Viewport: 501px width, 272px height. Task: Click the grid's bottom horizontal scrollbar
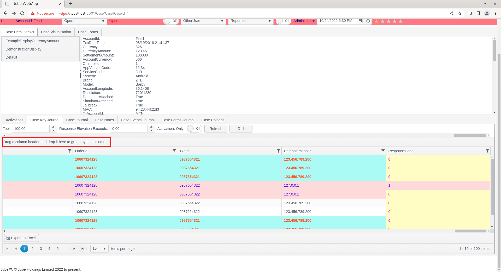coord(470,231)
